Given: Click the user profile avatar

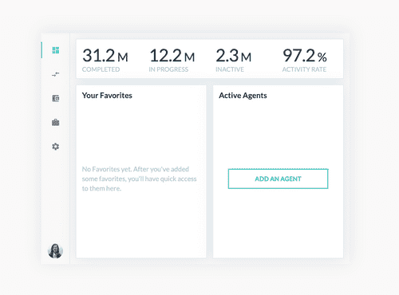Looking at the screenshot, I should 55,250.
